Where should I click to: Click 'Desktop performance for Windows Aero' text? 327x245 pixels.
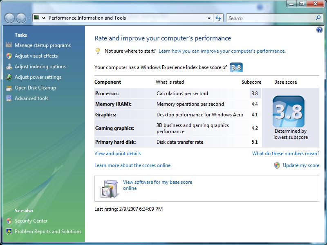(x=200, y=115)
